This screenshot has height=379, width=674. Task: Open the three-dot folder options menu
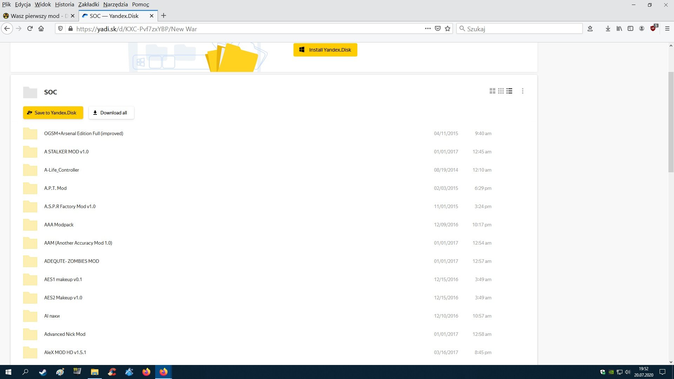tap(523, 91)
